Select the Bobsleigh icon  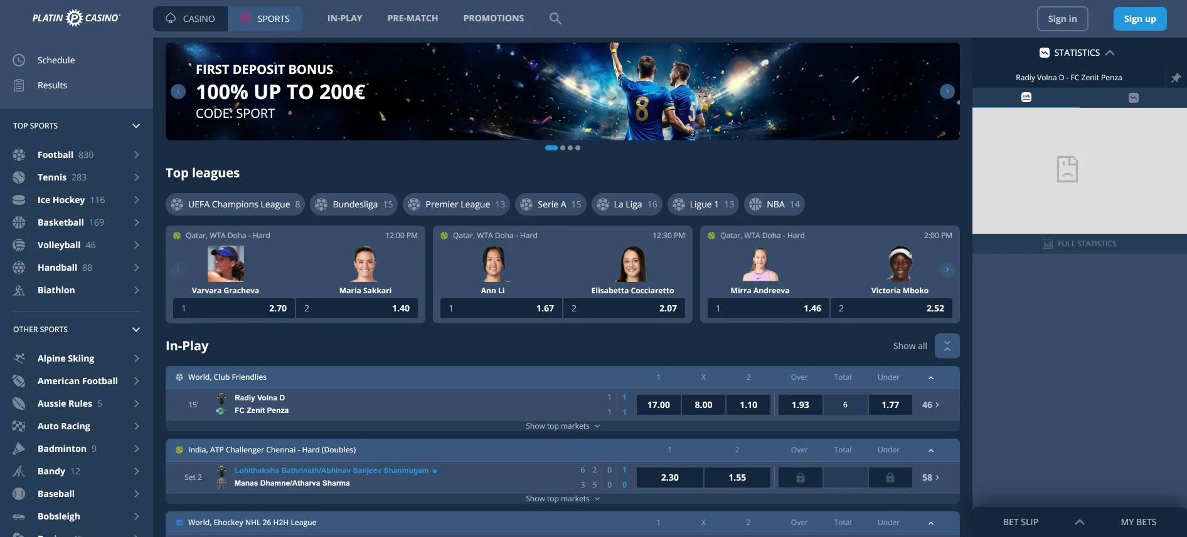pyautogui.click(x=19, y=516)
